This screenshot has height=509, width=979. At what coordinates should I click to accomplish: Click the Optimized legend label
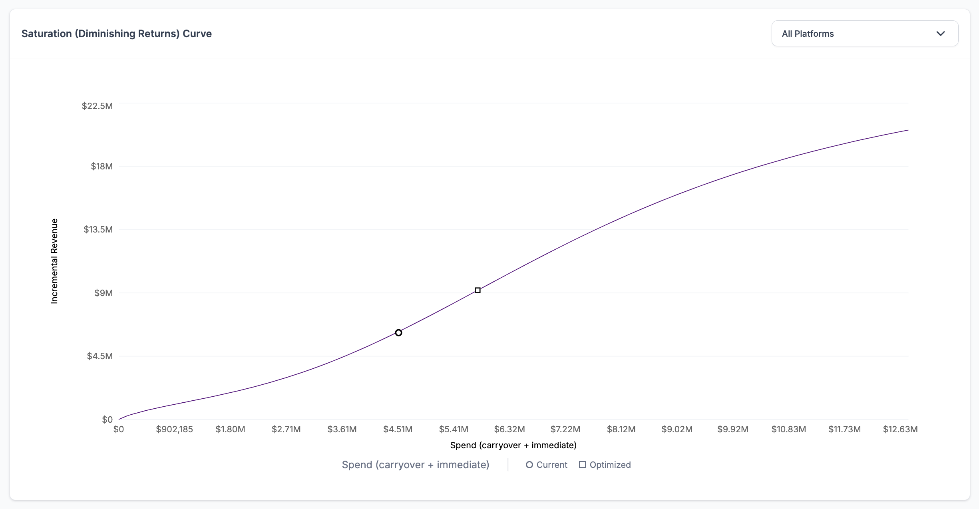pyautogui.click(x=610, y=465)
